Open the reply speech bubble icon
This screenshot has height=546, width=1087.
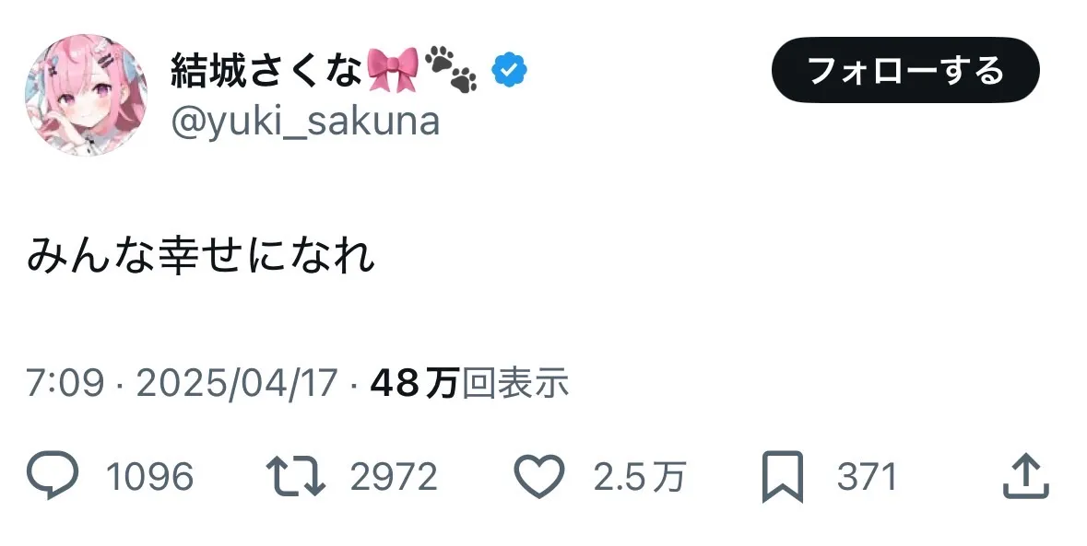(x=53, y=475)
